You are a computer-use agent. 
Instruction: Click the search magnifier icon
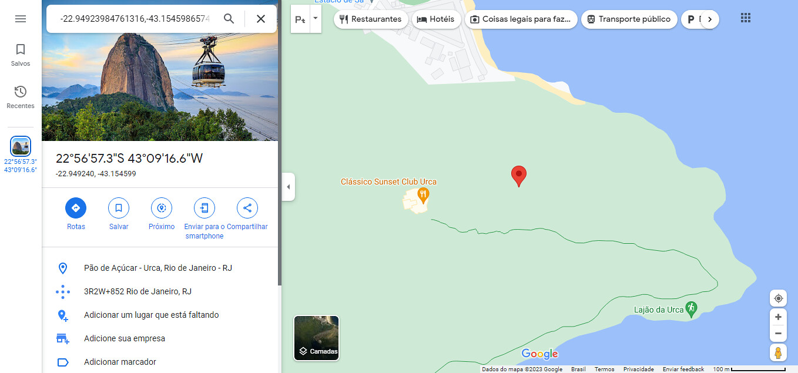click(x=229, y=19)
